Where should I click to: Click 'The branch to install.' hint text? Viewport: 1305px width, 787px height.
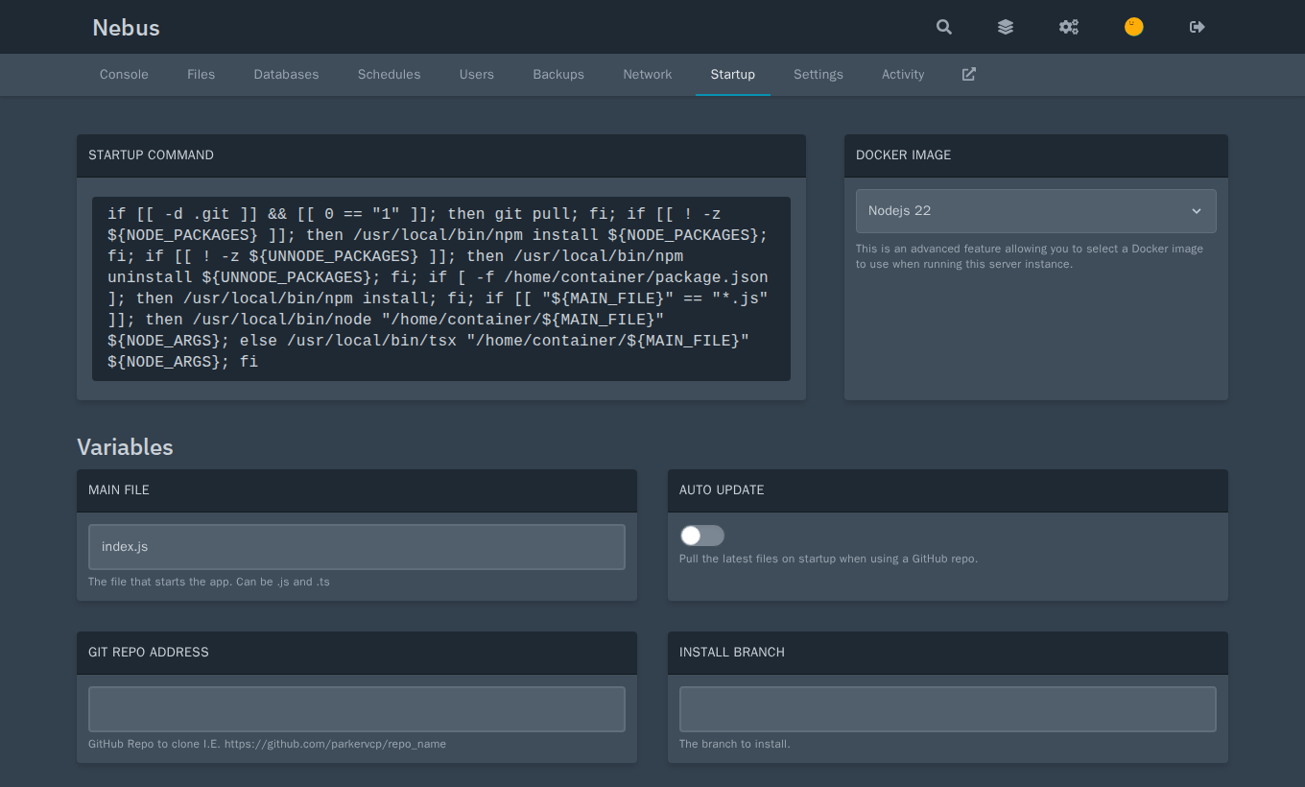tap(735, 744)
